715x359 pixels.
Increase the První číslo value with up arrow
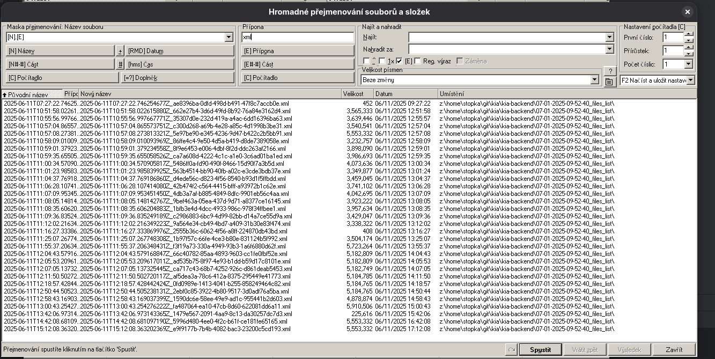point(689,34)
